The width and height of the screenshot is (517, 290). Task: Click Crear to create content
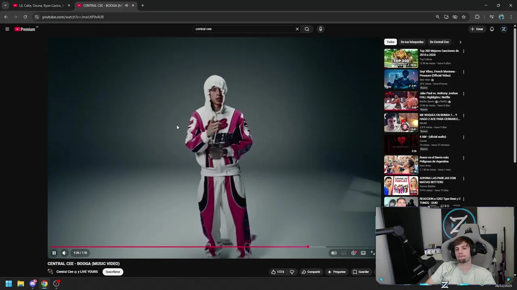(477, 29)
